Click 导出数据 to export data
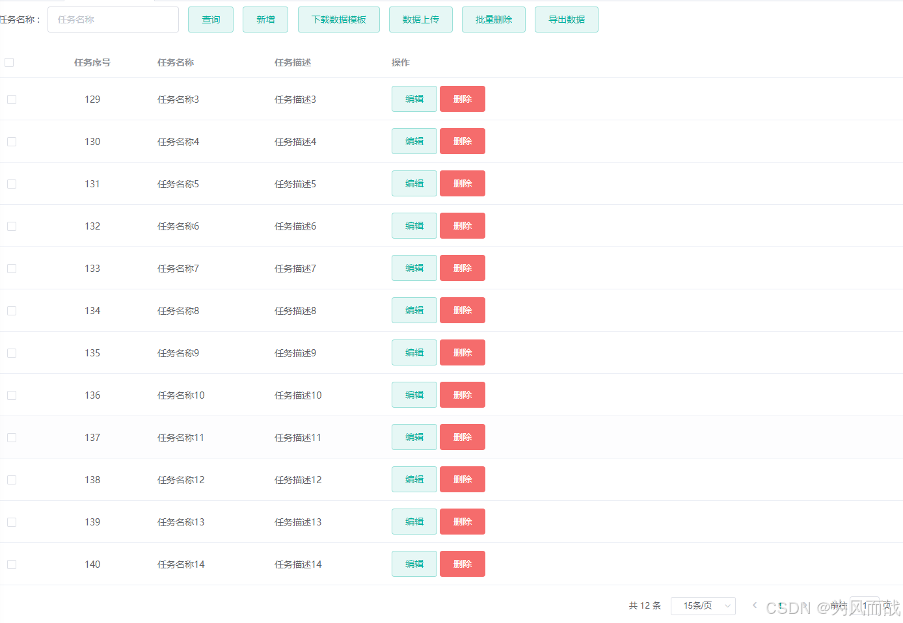 pyautogui.click(x=566, y=20)
